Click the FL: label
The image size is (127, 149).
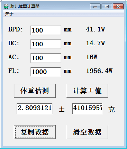click(14, 71)
